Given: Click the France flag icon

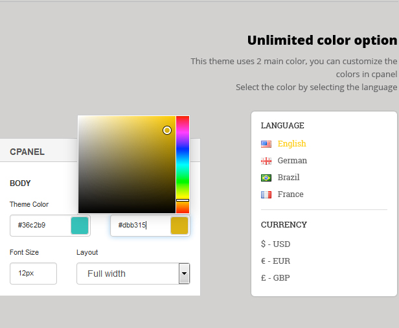Looking at the screenshot, I should click(x=266, y=195).
